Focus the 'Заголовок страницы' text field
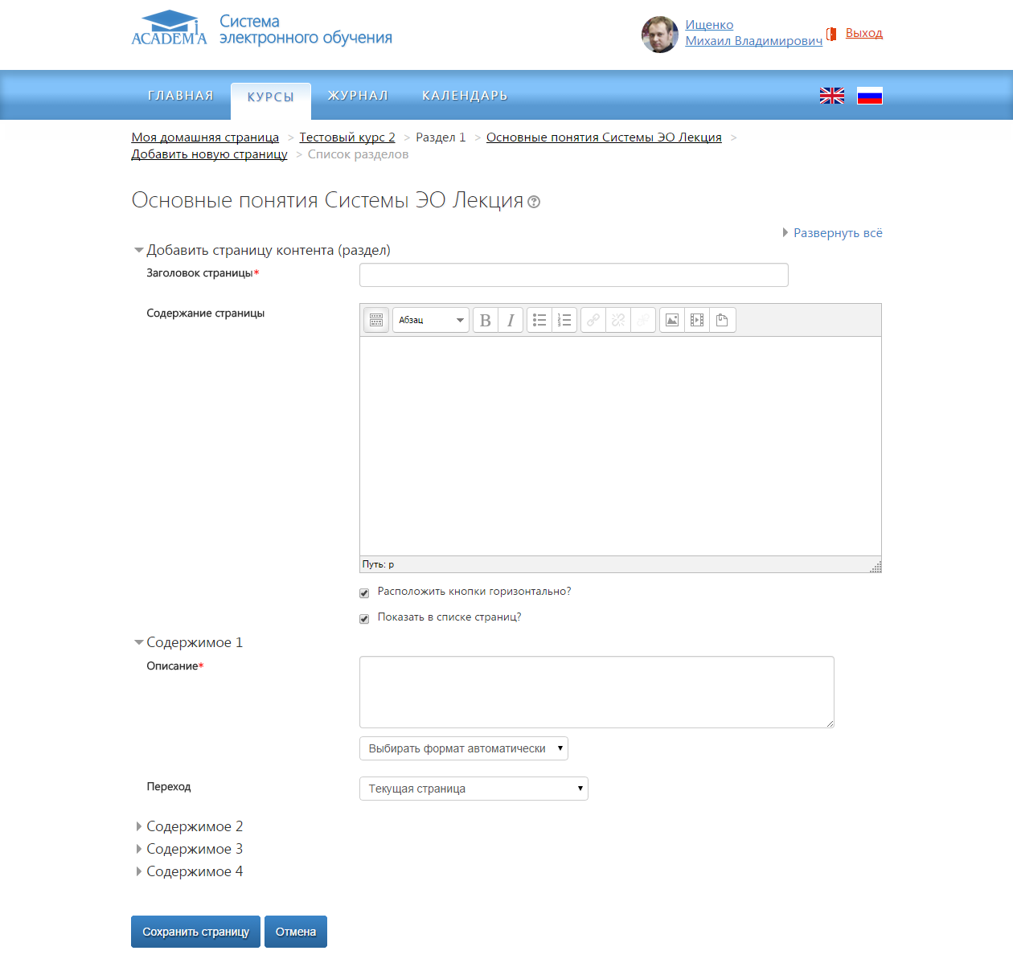The image size is (1013, 963). (x=573, y=275)
